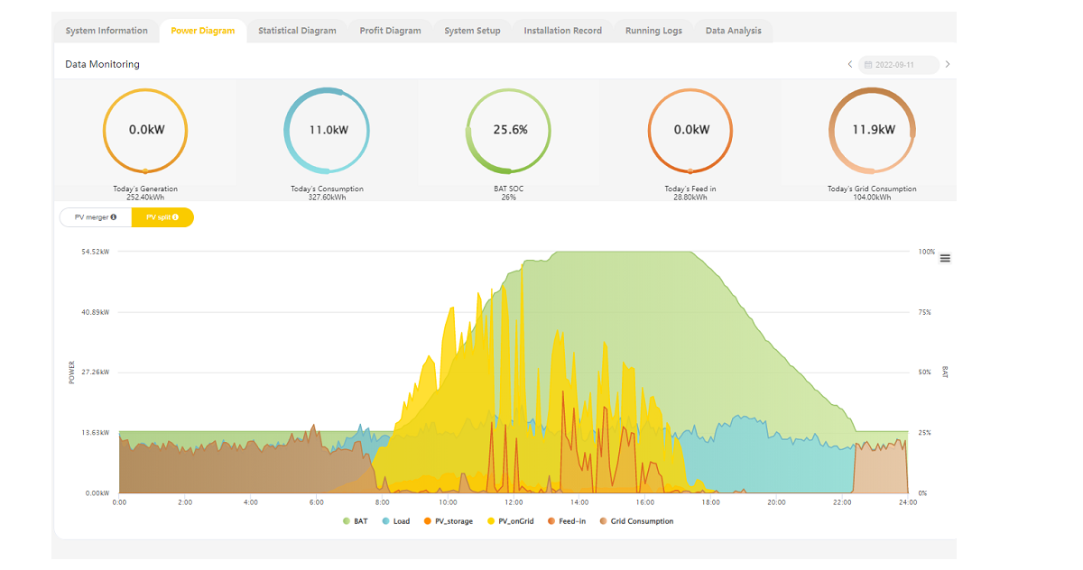Click the 100% battery axis label
The image size is (1083, 570).
click(x=927, y=252)
